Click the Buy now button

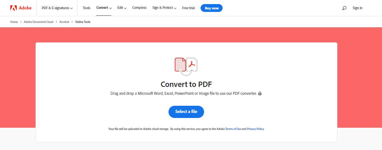(212, 8)
